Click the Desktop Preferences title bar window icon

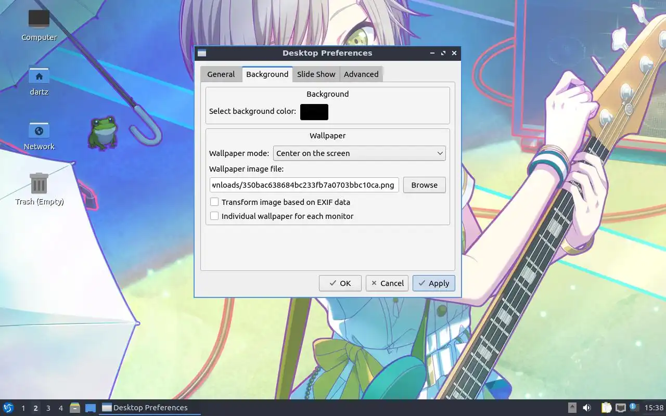(202, 53)
